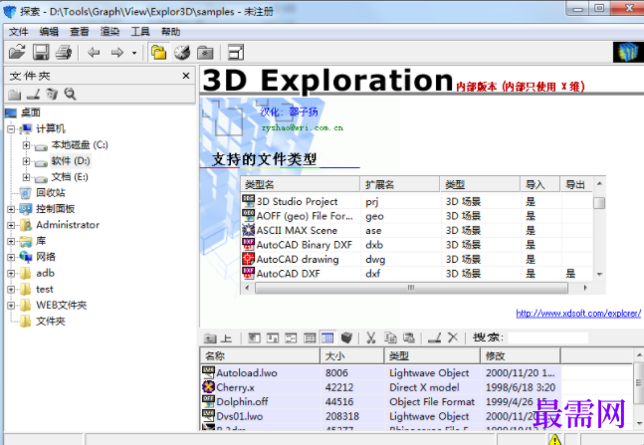Sort by 导出 column header

[576, 184]
